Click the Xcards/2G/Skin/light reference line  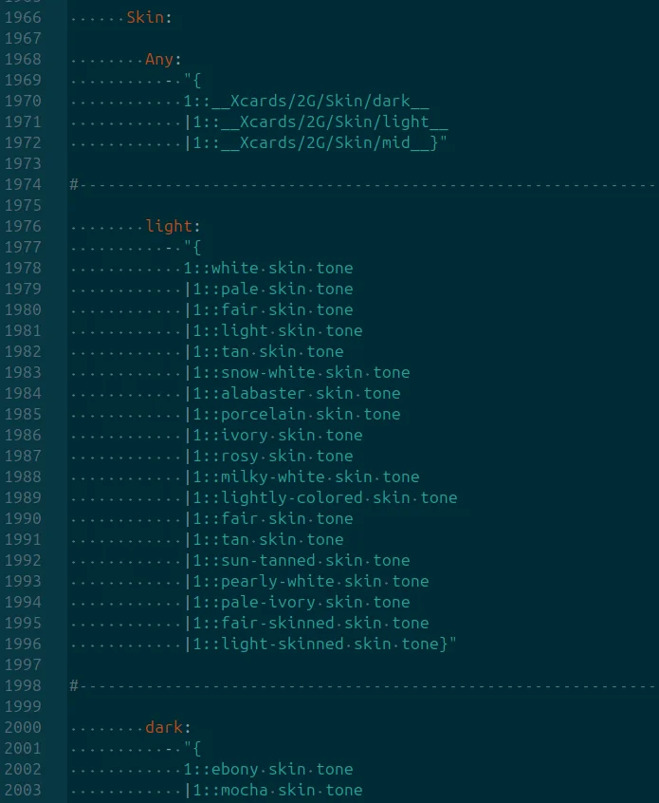click(316, 121)
